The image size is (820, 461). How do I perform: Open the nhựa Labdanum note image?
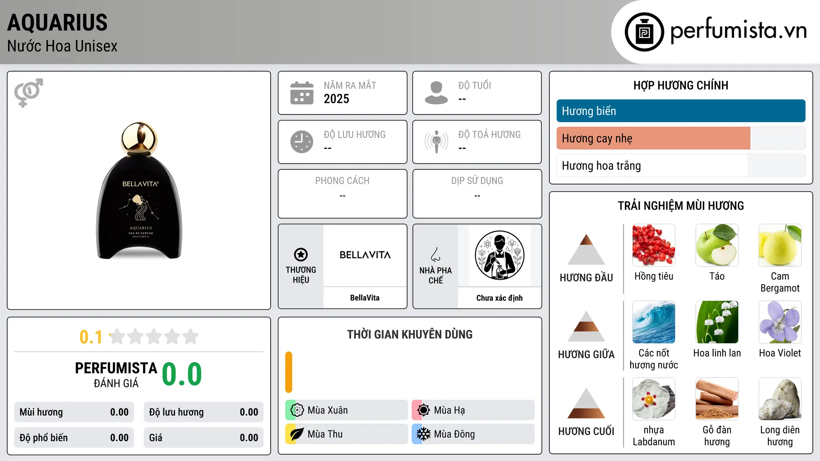point(654,399)
